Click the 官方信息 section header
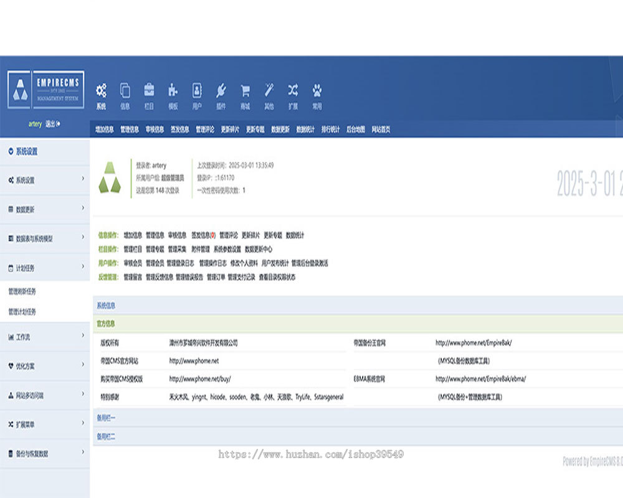The height and width of the screenshot is (498, 623). [x=106, y=324]
